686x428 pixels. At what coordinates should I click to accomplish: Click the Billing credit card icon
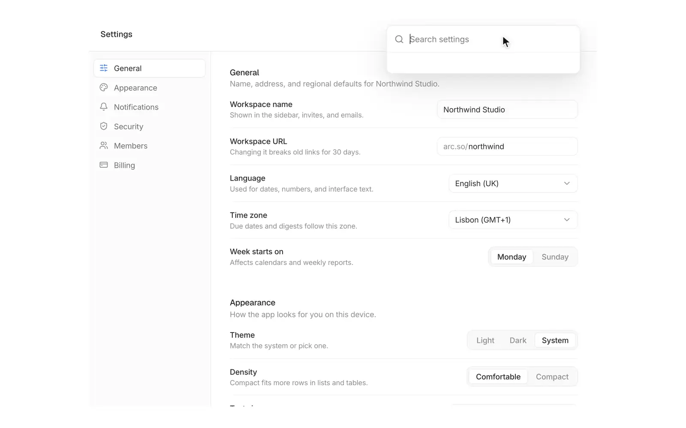[x=104, y=165]
